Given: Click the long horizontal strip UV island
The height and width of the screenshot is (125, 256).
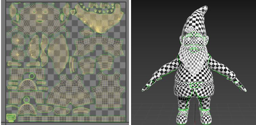Looking at the screenshot, I should click(x=72, y=119).
